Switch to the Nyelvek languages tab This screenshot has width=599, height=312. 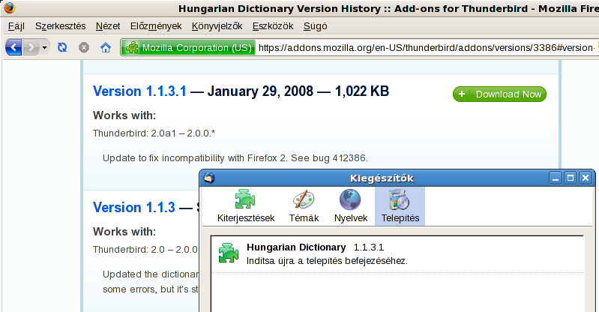[x=350, y=206]
